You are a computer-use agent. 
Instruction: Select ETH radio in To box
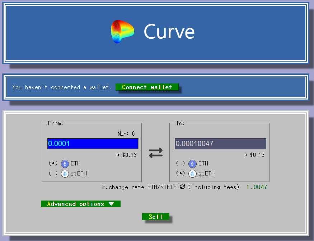pyautogui.click(x=181, y=163)
